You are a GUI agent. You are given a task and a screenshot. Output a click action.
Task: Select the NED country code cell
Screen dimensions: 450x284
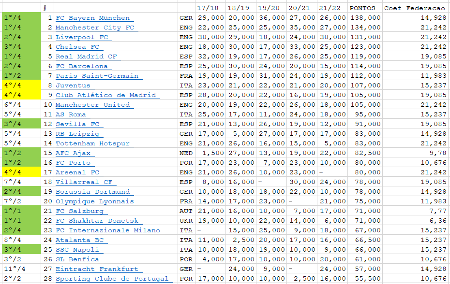[186, 153]
